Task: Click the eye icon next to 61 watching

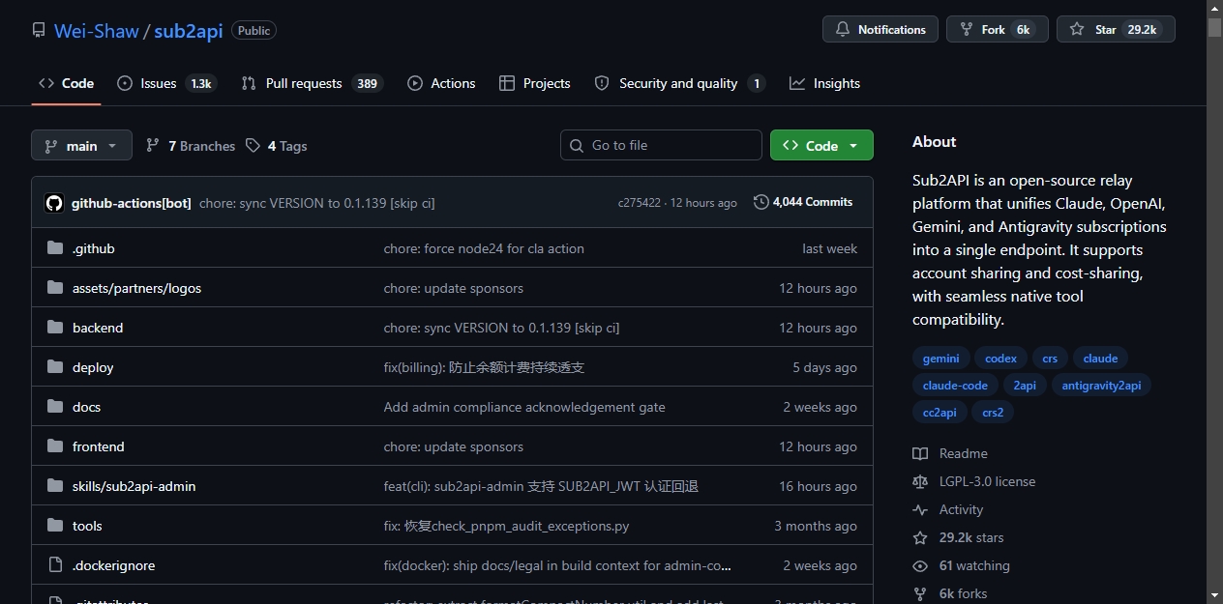Action: (x=920, y=565)
